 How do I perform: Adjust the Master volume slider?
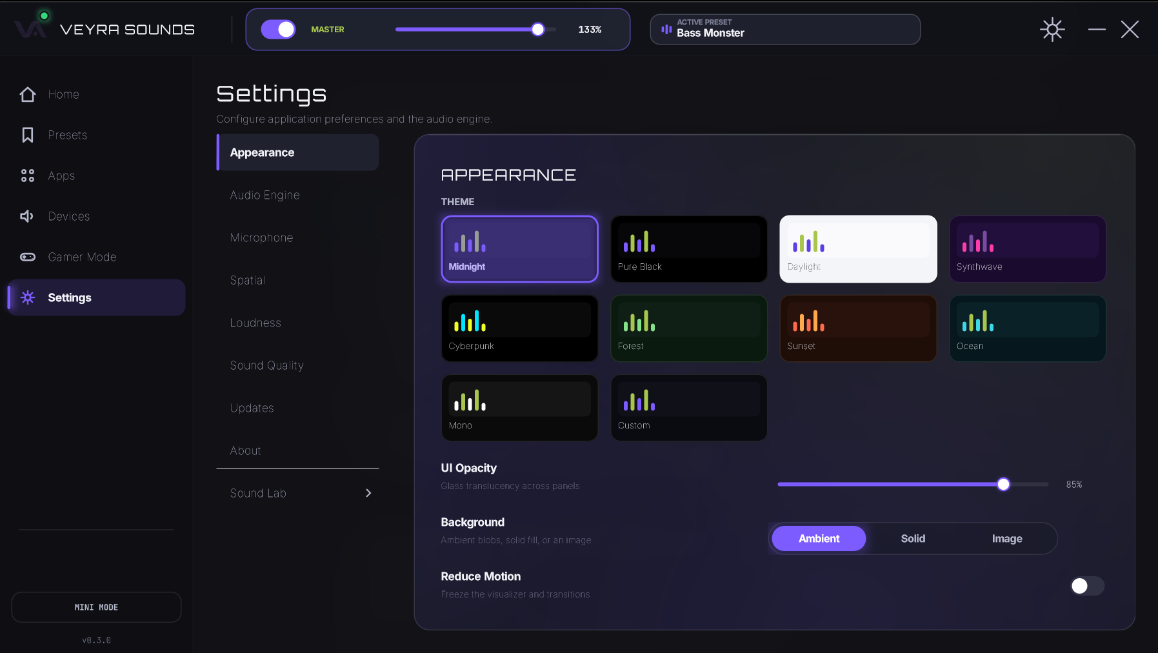[x=475, y=30]
